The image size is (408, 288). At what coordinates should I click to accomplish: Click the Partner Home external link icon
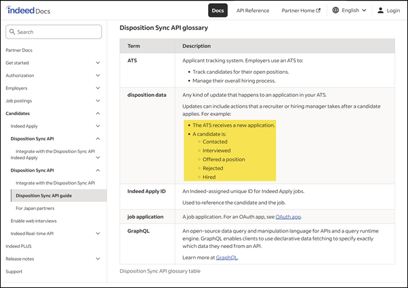pos(319,11)
